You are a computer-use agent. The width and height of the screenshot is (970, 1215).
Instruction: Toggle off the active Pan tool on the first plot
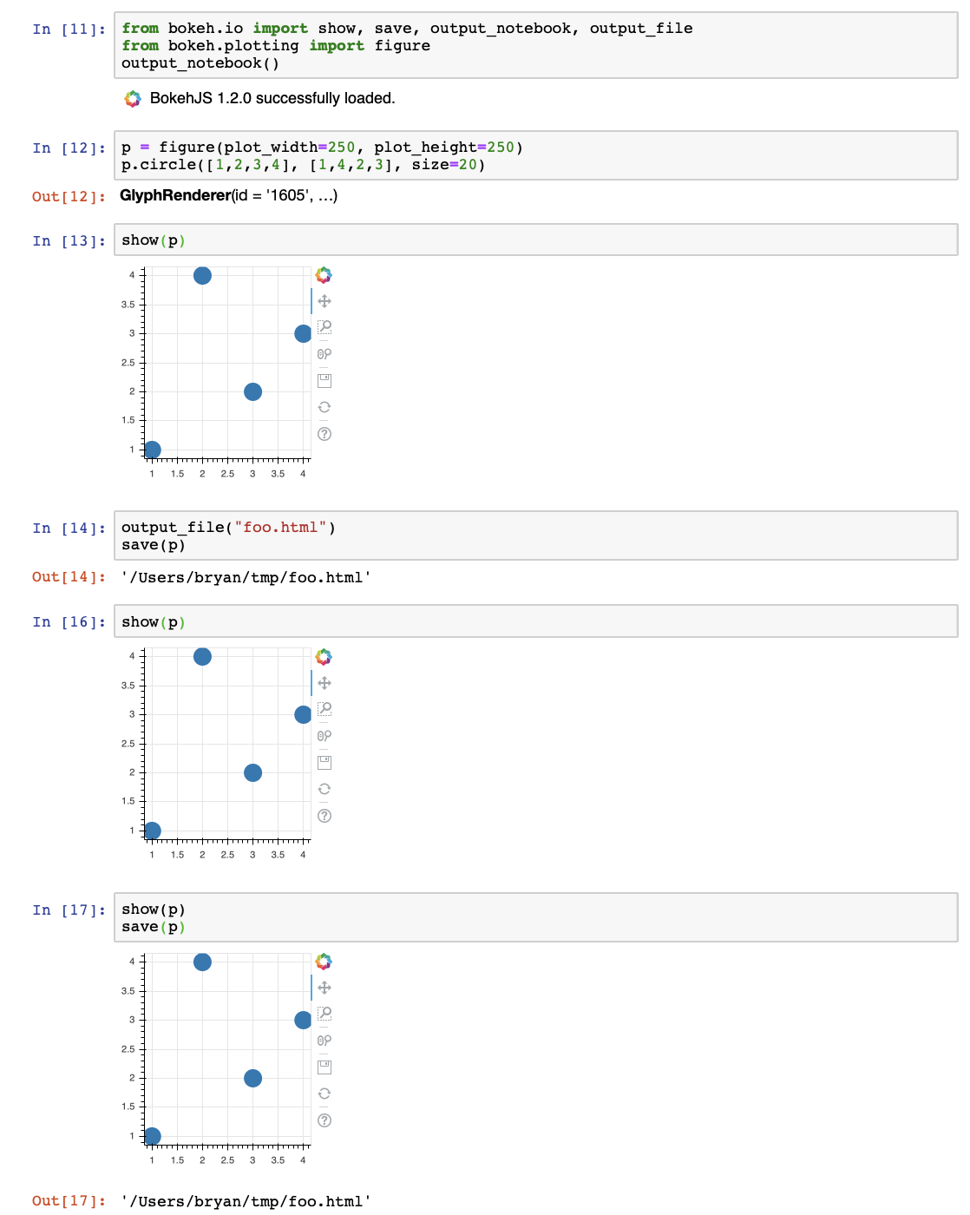(325, 301)
